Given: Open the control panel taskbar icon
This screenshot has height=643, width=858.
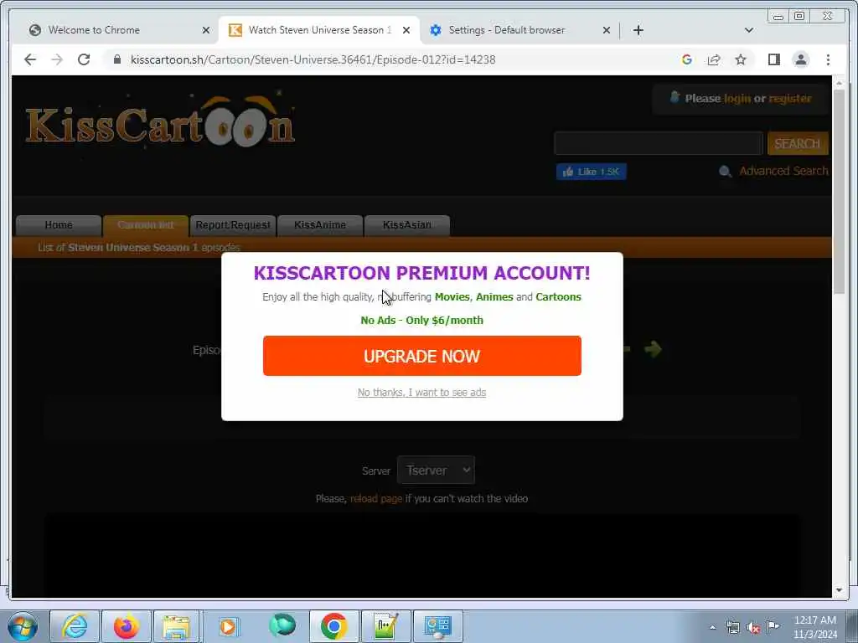Looking at the screenshot, I should click(x=437, y=626).
